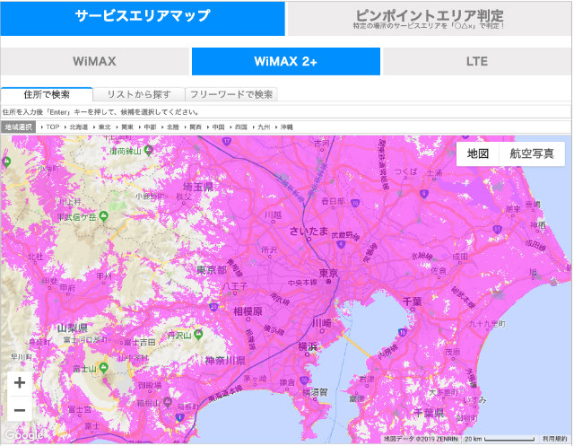Viewport: 574px width, 446px height.
Task: Switch to リストから探す tab
Action: click(x=139, y=94)
